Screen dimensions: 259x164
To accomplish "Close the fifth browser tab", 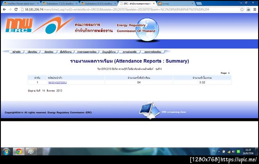I will (x=192, y=3).
